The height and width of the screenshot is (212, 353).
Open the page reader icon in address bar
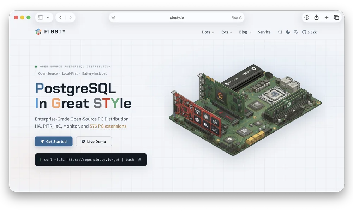(113, 17)
